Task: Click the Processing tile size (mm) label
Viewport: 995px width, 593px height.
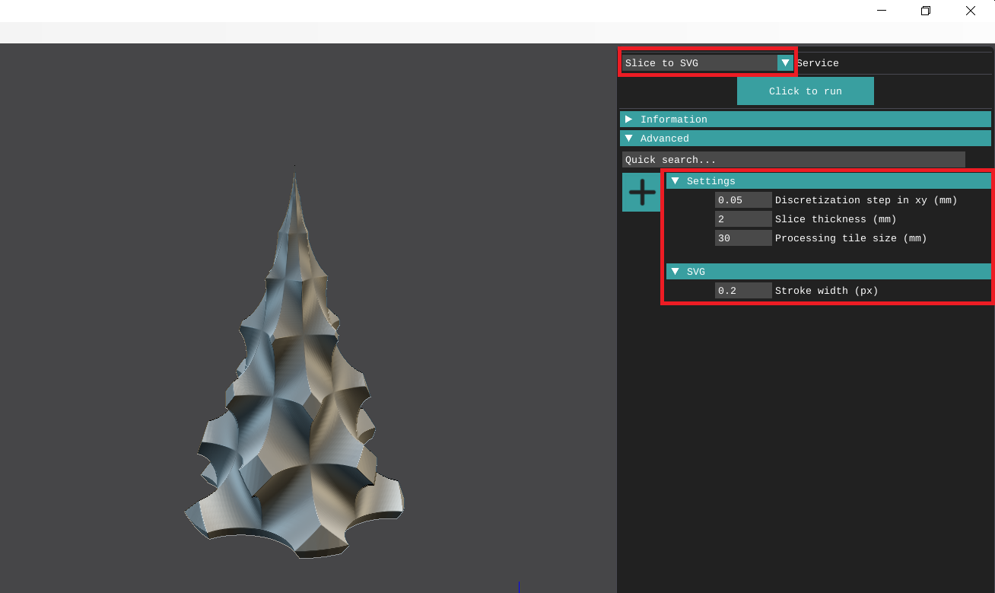Action: click(x=850, y=238)
